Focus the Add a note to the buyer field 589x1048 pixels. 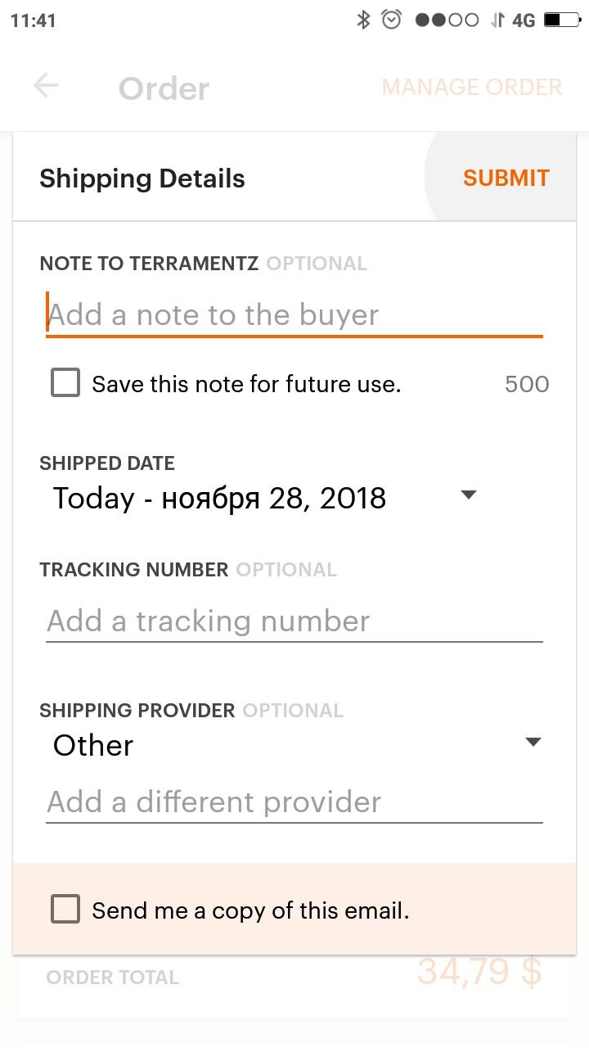[x=294, y=315]
